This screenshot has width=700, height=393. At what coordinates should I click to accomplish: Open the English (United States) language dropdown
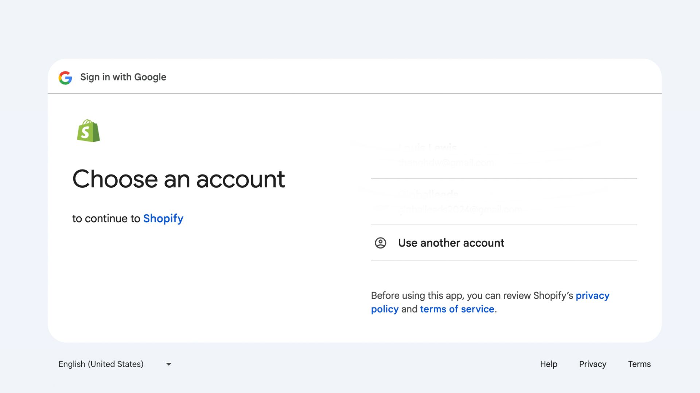[x=115, y=364]
